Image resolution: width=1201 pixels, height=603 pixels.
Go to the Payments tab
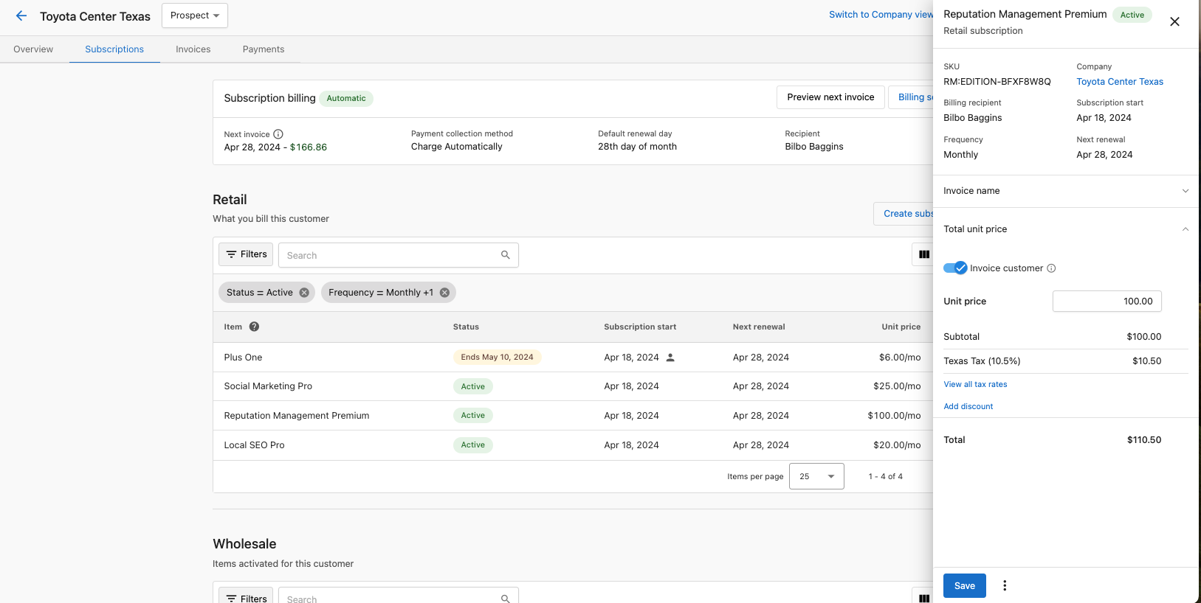[264, 49]
